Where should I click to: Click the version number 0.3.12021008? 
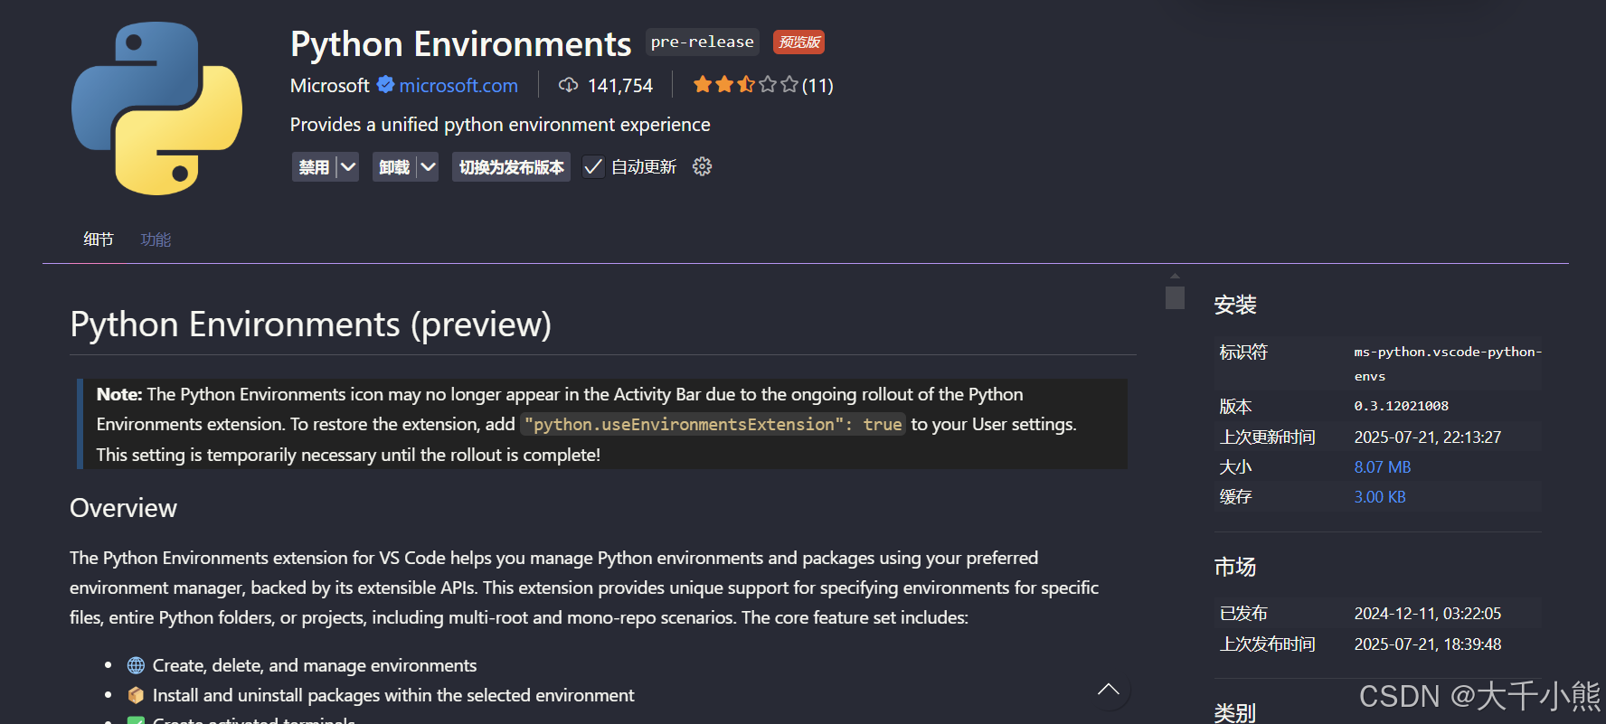pyautogui.click(x=1402, y=406)
